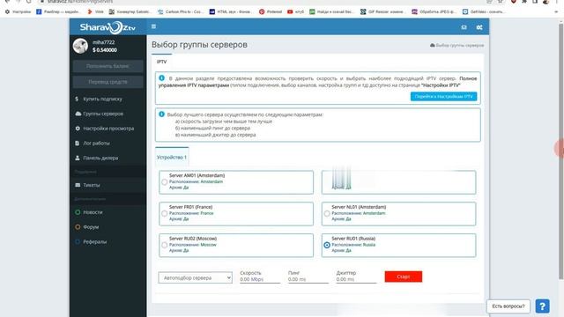Click the miha7722 username
Viewport: 564px width, 317px height.
104,42
